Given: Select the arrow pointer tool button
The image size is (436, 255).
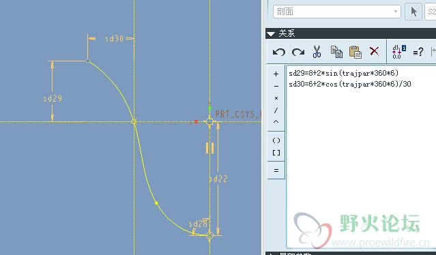Looking at the screenshot, I should (413, 12).
